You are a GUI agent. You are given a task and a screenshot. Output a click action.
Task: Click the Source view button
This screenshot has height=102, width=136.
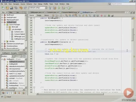click(x=32, y=15)
